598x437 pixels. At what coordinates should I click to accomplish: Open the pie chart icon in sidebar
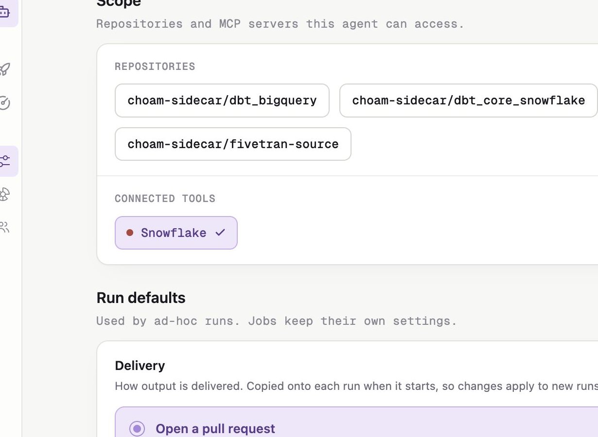tap(4, 194)
